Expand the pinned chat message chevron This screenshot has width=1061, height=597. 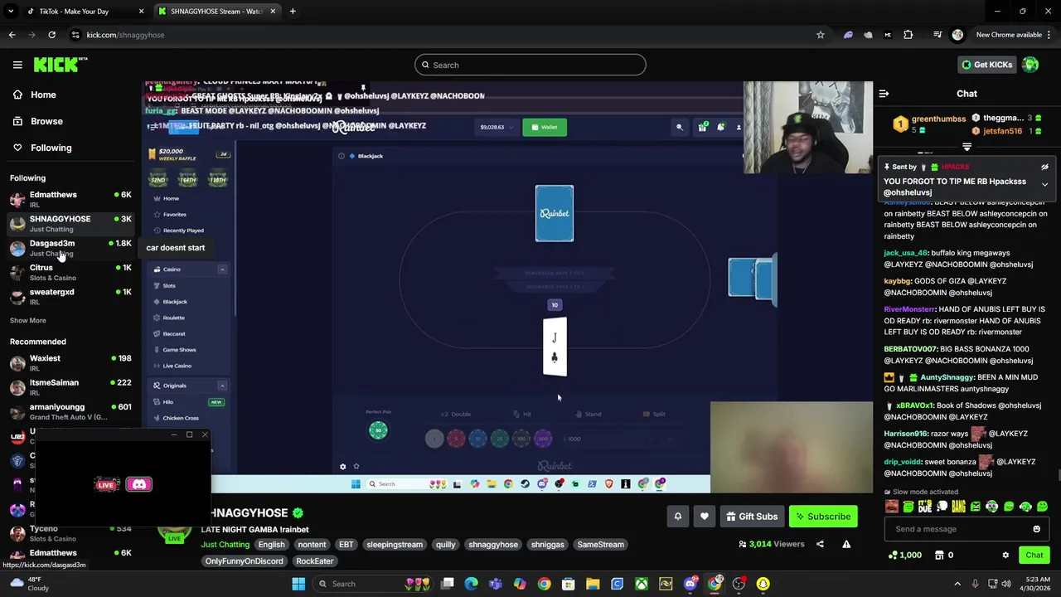[1044, 184]
